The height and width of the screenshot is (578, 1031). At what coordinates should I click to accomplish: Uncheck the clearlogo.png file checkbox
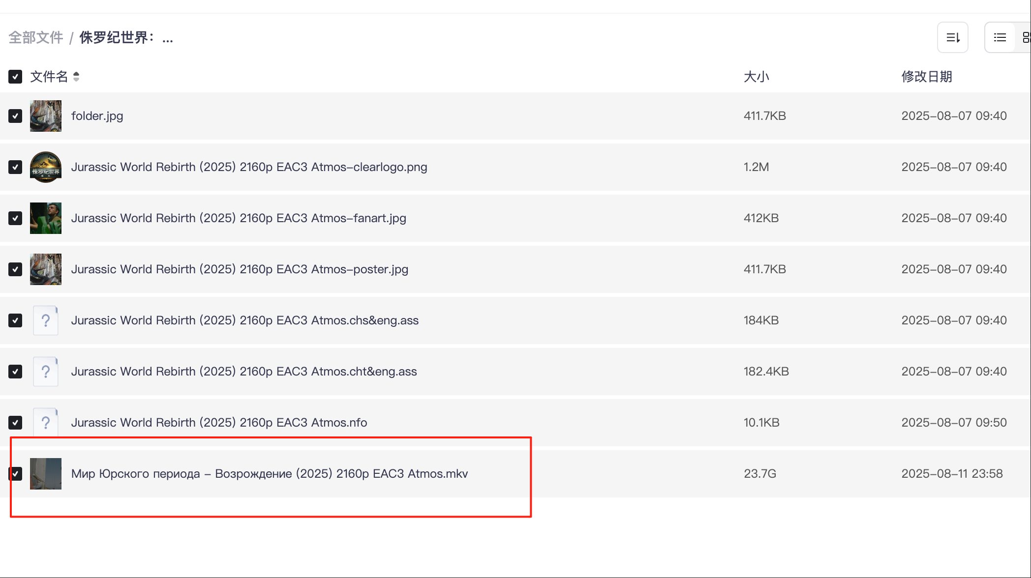[x=15, y=167]
